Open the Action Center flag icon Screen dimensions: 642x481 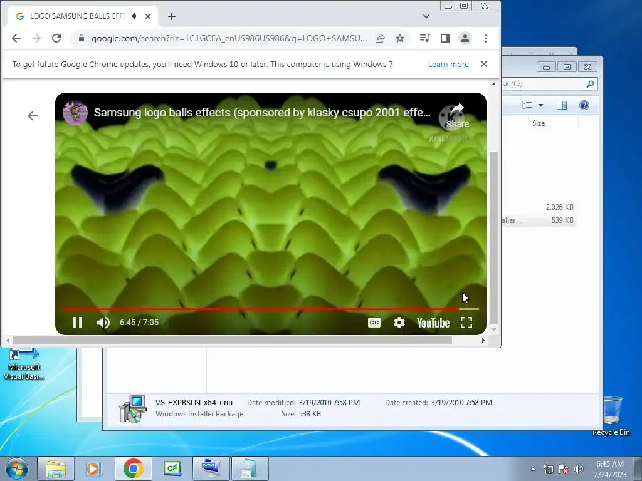pyautogui.click(x=564, y=469)
